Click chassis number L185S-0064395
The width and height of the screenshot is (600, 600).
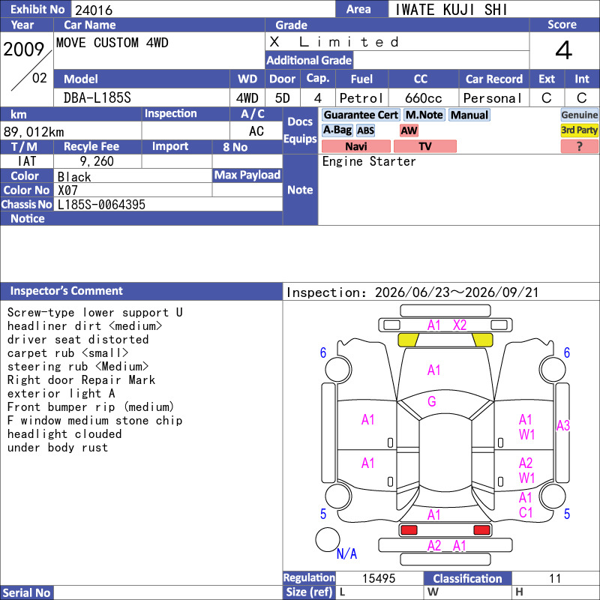[101, 205]
